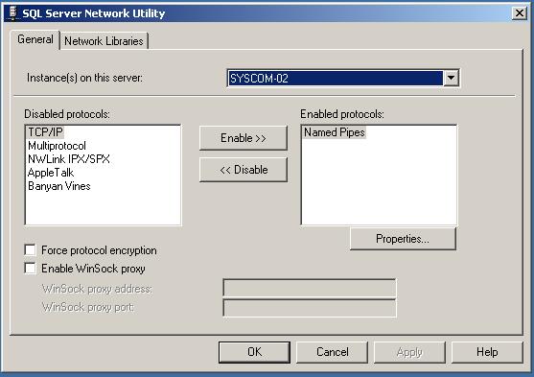Screen dimensions: 534x377
Task: Close the SQL Server Network Utility window
Action: pos(520,13)
